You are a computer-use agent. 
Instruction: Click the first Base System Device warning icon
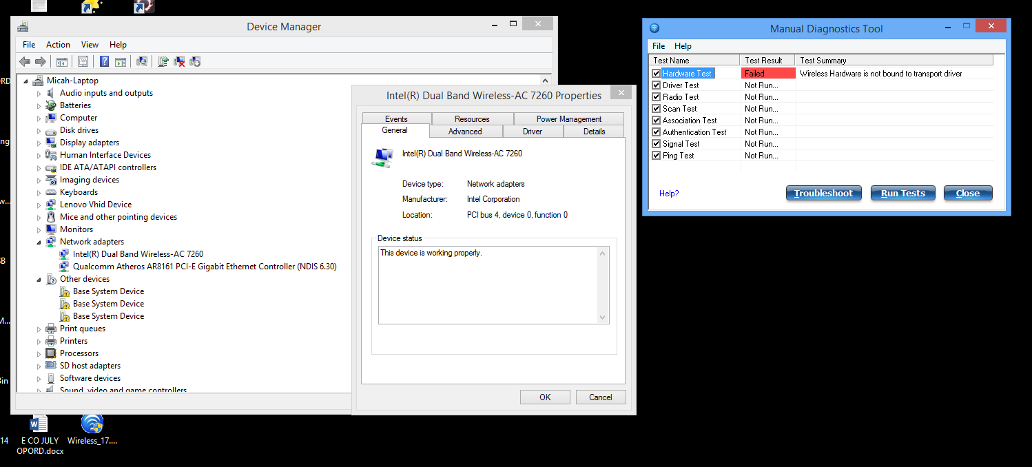(x=64, y=291)
